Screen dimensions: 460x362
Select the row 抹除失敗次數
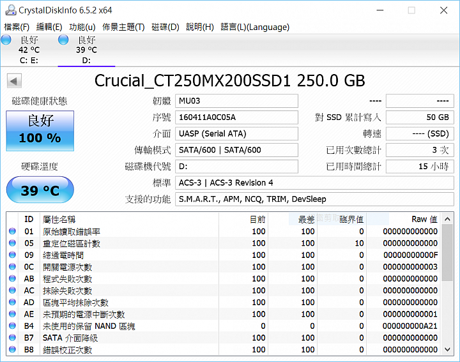point(224,290)
